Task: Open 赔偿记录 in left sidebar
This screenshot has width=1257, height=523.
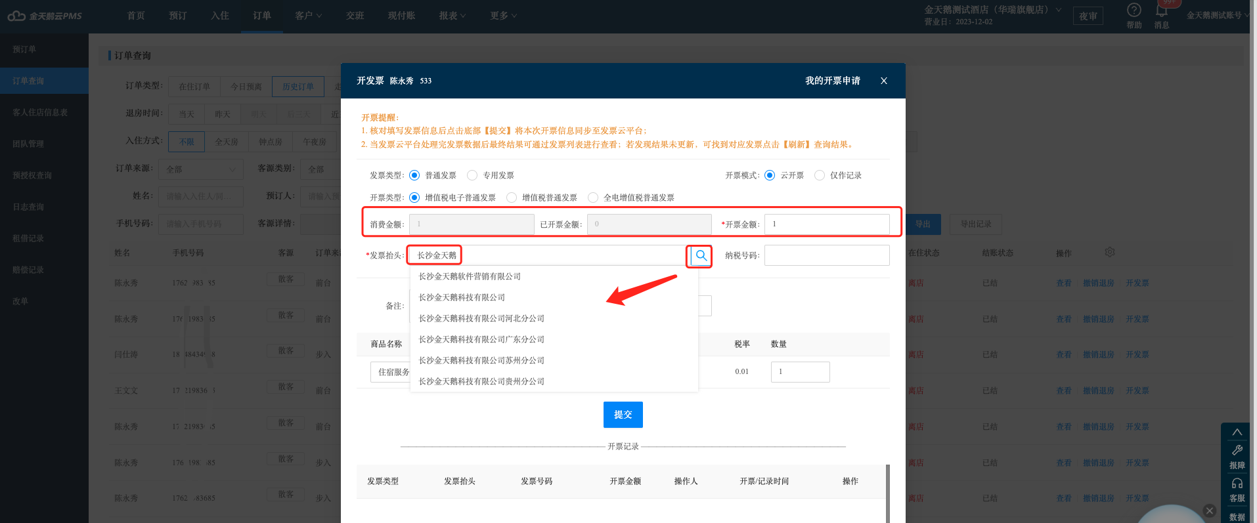Action: 44,270
